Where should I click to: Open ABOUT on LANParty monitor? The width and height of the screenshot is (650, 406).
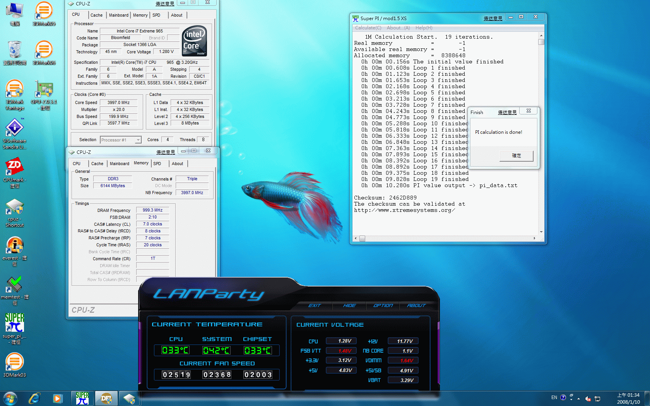(416, 305)
